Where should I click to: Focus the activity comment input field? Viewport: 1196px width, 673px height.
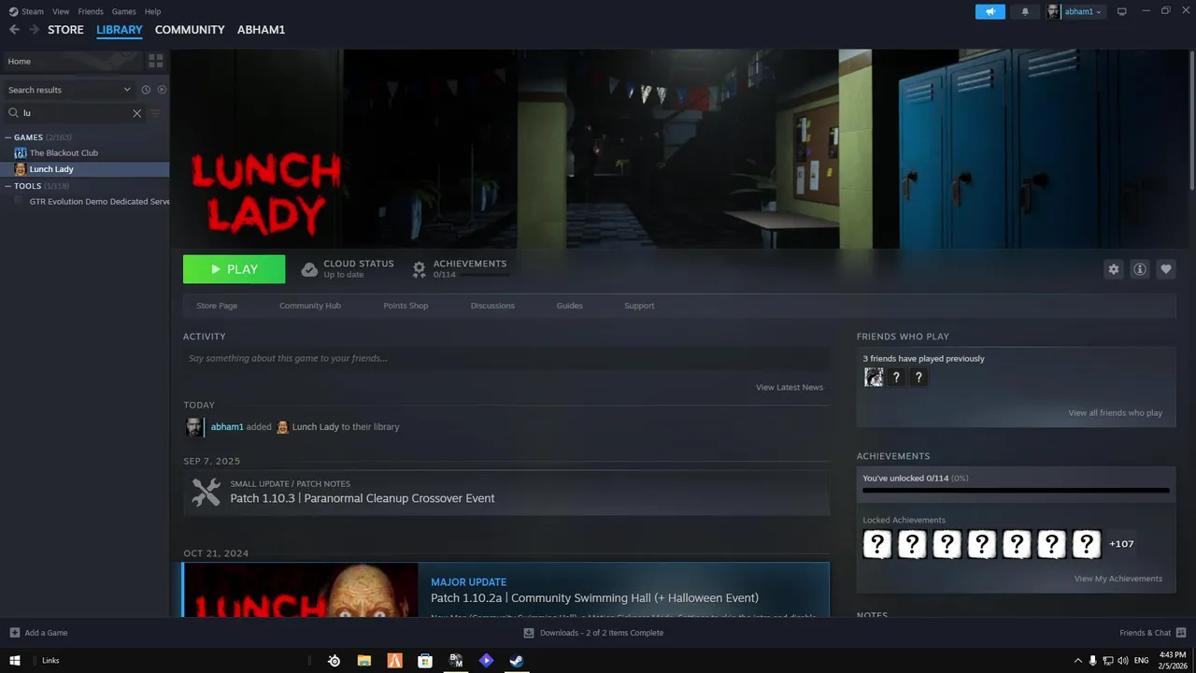pyautogui.click(x=506, y=358)
